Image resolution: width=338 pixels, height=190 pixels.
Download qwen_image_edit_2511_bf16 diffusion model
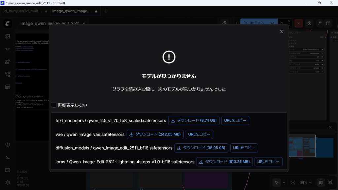pos(201,148)
